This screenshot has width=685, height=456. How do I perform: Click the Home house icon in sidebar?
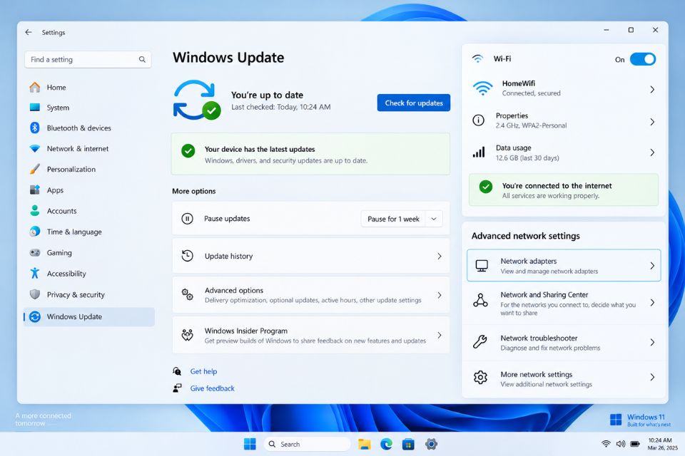pyautogui.click(x=34, y=87)
